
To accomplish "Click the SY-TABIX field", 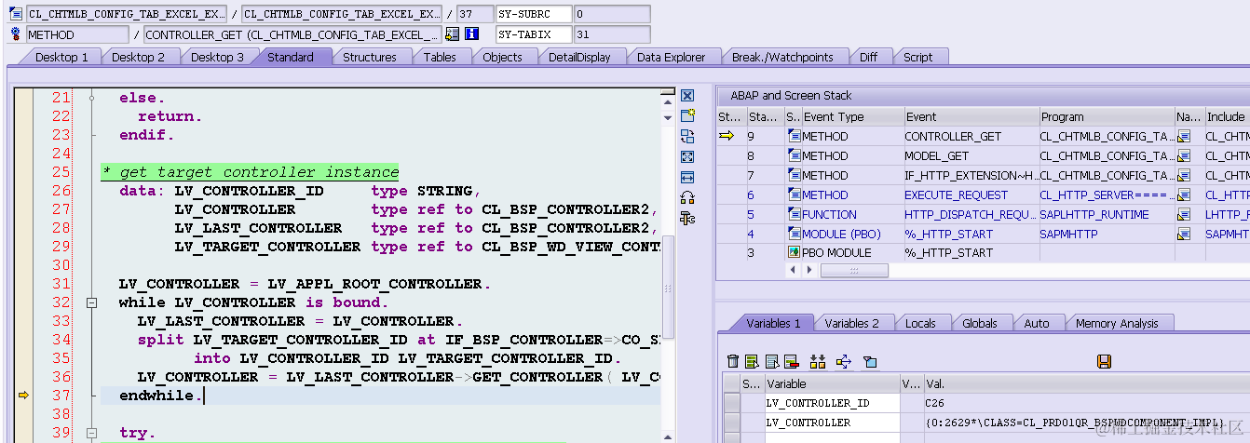I will [534, 34].
